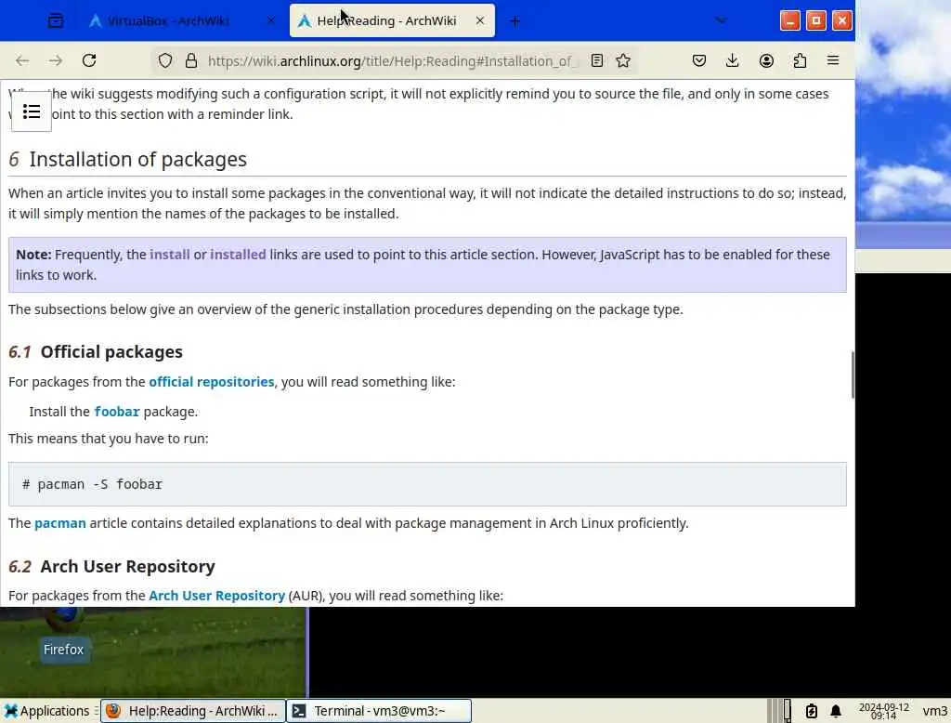This screenshot has height=723, width=951.
Task: Open the downloads panel
Action: 732,60
